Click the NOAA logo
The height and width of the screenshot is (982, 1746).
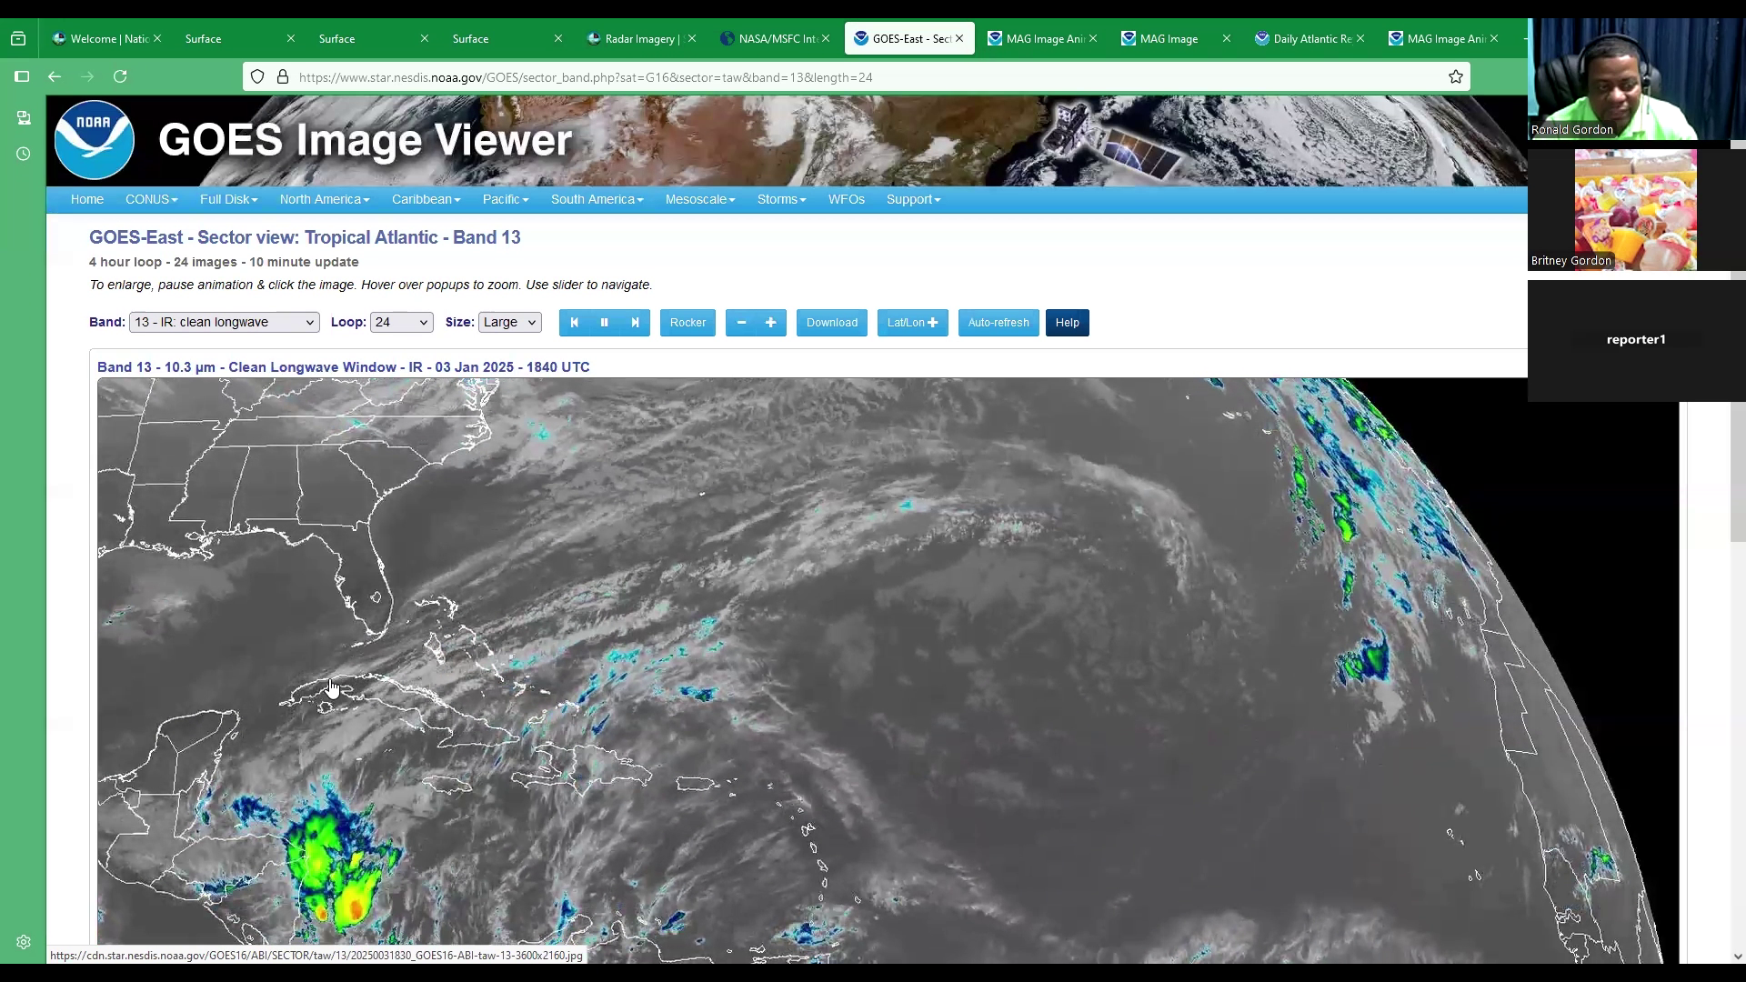[x=95, y=140]
